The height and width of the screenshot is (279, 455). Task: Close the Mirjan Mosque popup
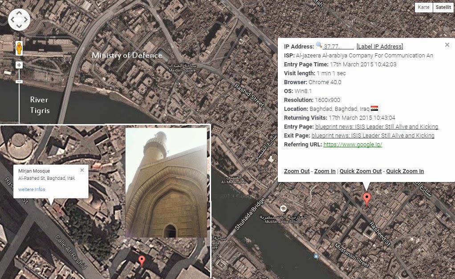82,170
